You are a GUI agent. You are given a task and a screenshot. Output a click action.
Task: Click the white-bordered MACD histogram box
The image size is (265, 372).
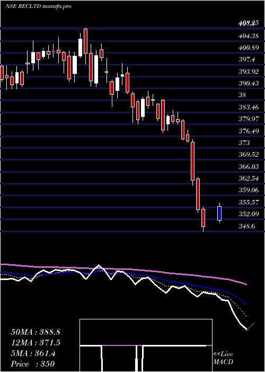point(146,345)
